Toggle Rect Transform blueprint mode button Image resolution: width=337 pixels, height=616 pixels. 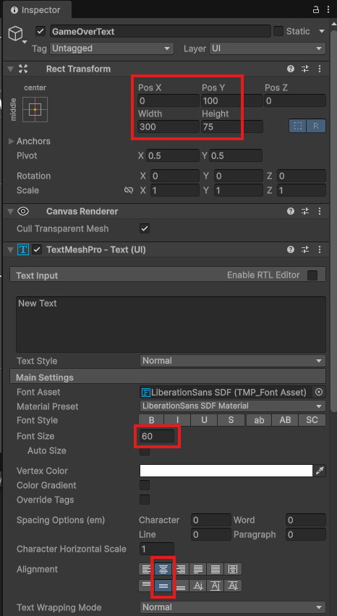tap(298, 127)
